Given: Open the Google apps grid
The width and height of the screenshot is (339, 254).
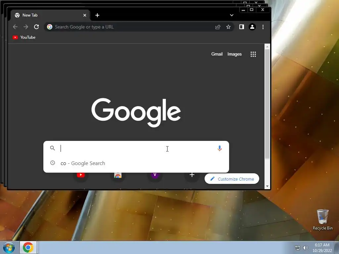Looking at the screenshot, I should [253, 54].
